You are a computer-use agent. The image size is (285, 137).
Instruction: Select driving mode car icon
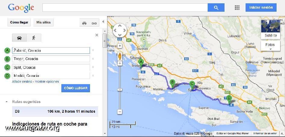(19, 38)
